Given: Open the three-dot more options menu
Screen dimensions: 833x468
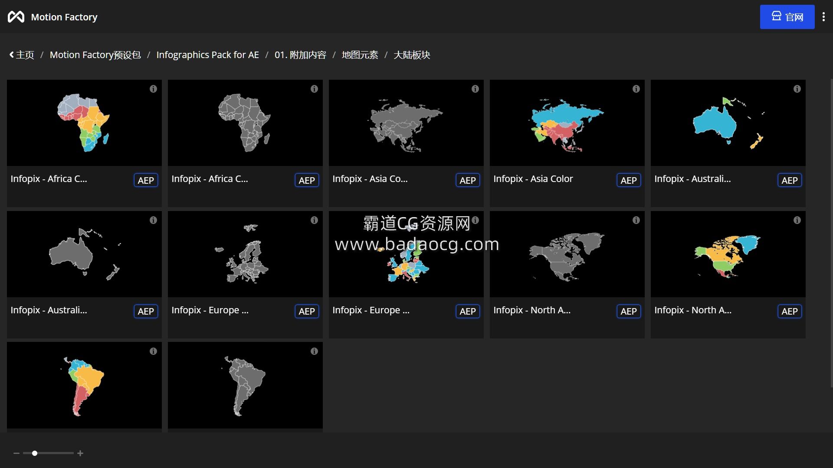Looking at the screenshot, I should coord(823,17).
